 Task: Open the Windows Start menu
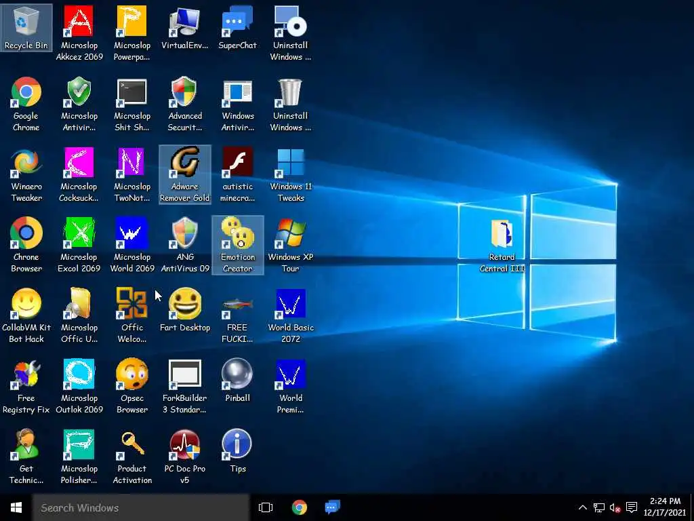pos(16,507)
